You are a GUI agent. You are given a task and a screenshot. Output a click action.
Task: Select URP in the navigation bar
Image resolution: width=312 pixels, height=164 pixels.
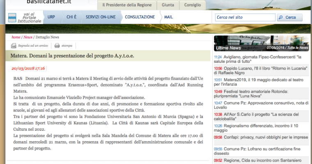(x=51, y=17)
